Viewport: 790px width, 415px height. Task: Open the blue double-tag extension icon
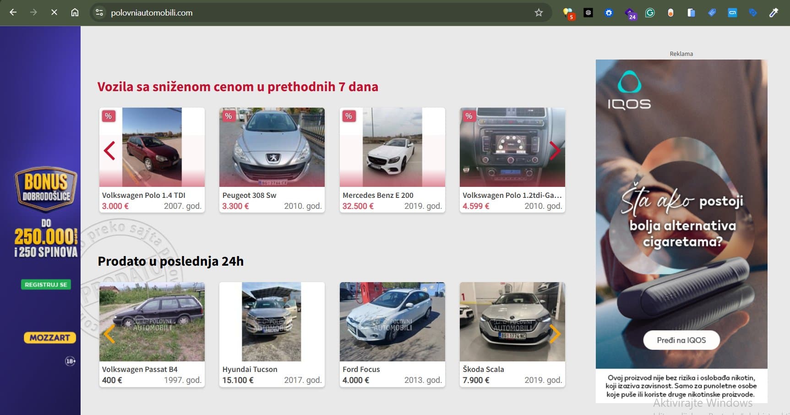[x=753, y=13]
